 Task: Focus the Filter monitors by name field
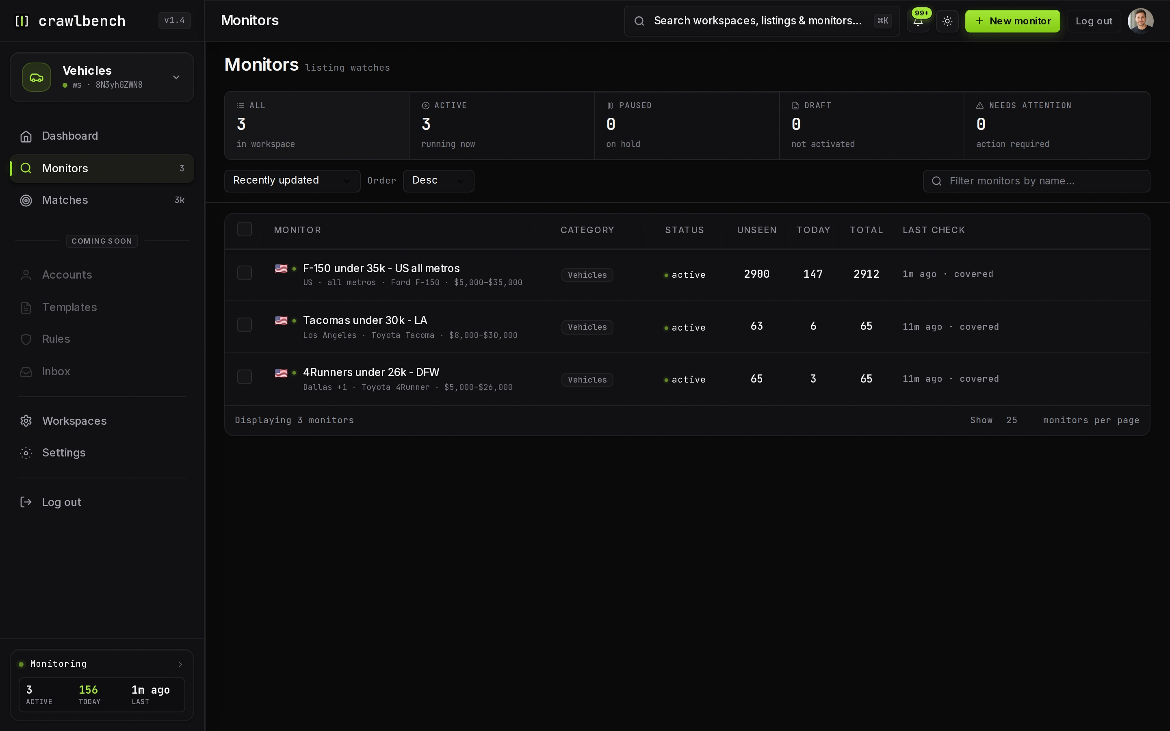click(x=1036, y=181)
